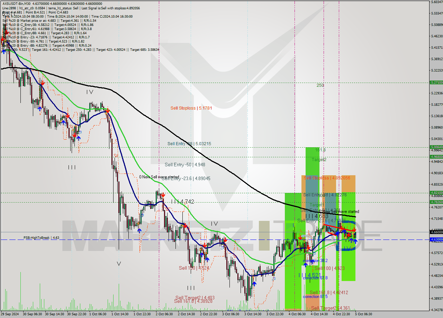Click the green 'Target1' label
Image resolution: width=443 pixels, height=318 pixels.
coord(316,205)
